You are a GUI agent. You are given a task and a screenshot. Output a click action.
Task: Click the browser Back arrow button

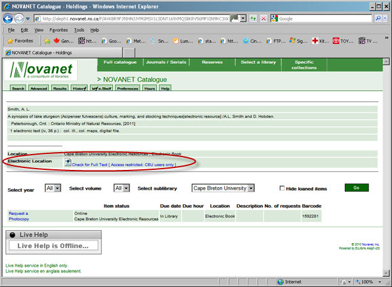coord(8,18)
